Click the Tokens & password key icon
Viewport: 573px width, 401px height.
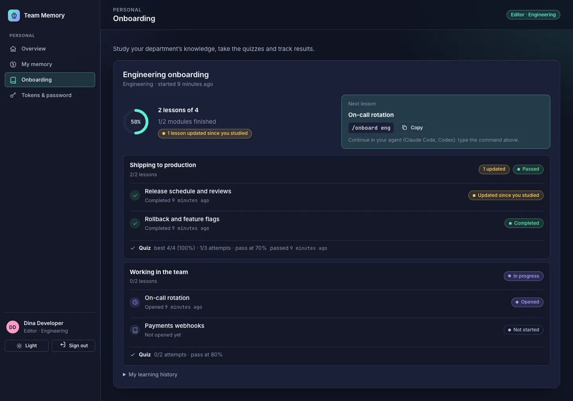click(x=13, y=95)
